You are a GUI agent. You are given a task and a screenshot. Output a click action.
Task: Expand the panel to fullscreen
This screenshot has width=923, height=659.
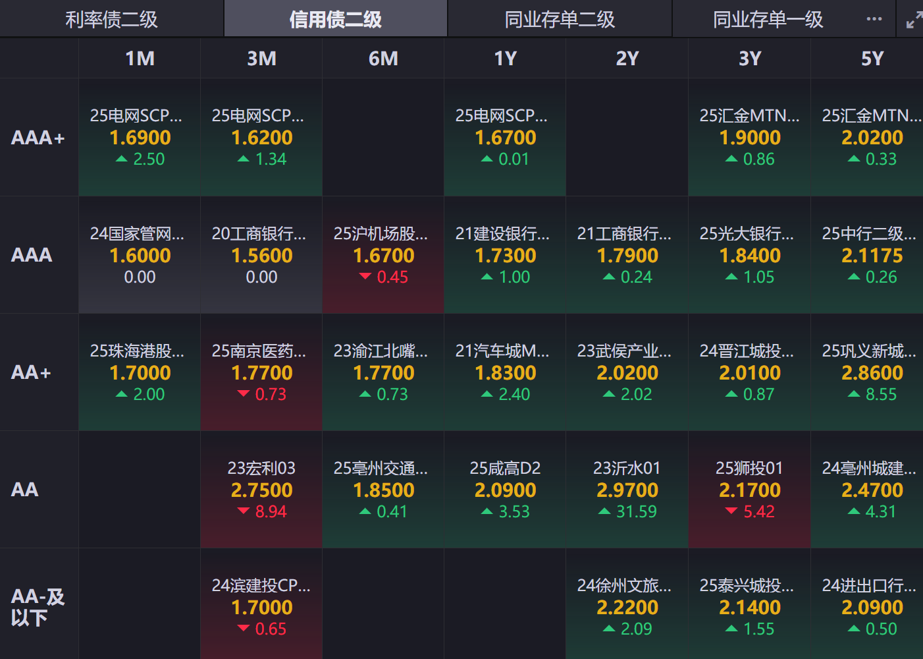(914, 20)
